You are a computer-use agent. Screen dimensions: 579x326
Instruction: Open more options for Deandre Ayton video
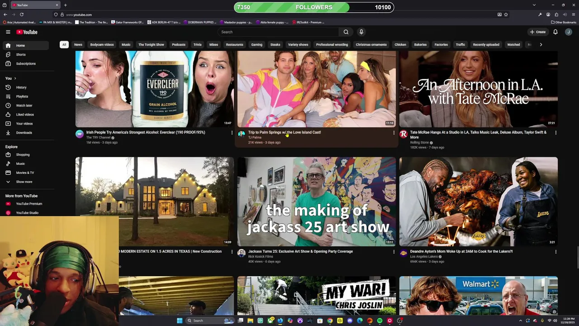coord(555,252)
